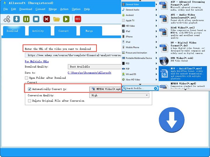Click the Allavsoft title bar logo
The height and width of the screenshot is (157, 210).
coord(5,3)
